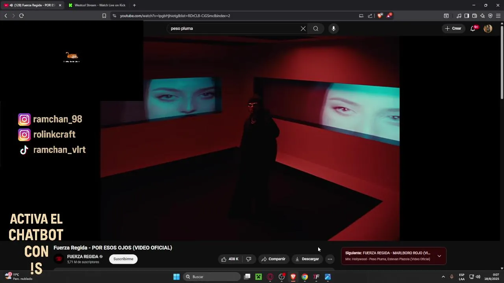The width and height of the screenshot is (504, 283).
Task: Share this page via the address bar share icon
Action: [370, 16]
